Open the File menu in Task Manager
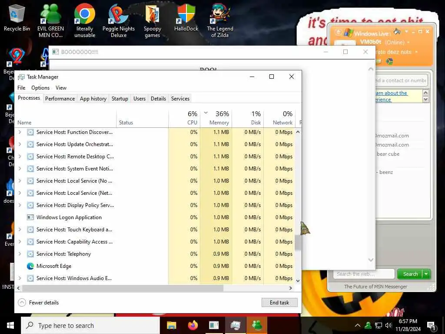 click(21, 88)
